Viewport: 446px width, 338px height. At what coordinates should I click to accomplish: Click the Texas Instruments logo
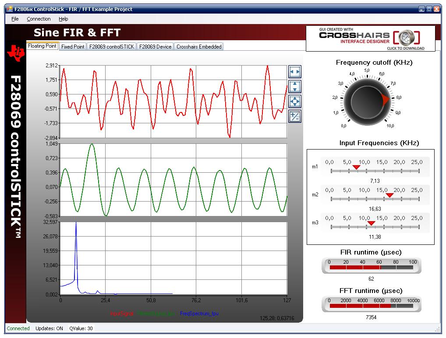click(x=16, y=53)
